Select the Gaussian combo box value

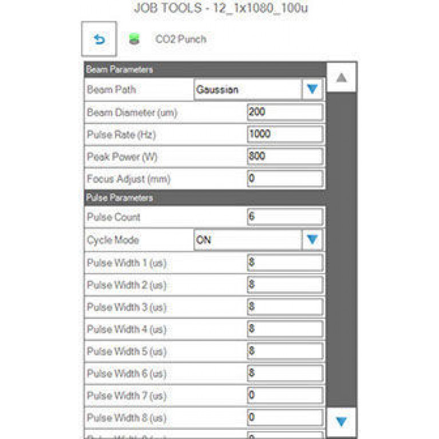coord(248,90)
